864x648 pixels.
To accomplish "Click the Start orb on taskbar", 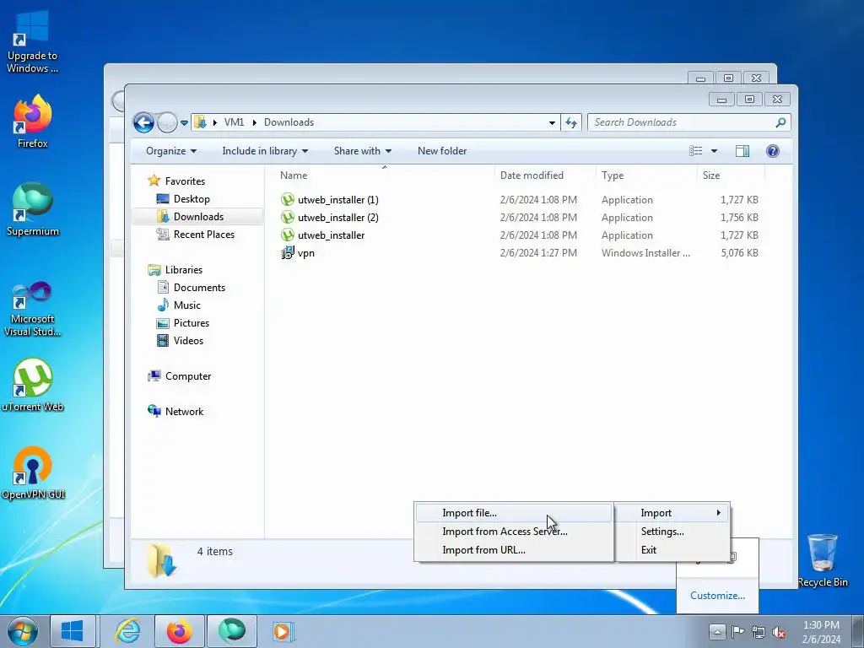I will coord(23,631).
